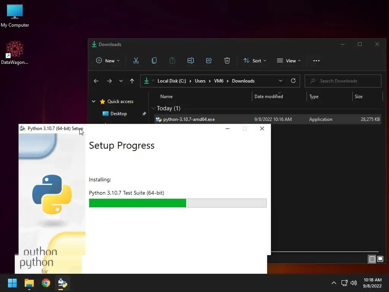The height and width of the screenshot is (292, 389).
Task: Expand the address bar history dropdown
Action: click(281, 81)
